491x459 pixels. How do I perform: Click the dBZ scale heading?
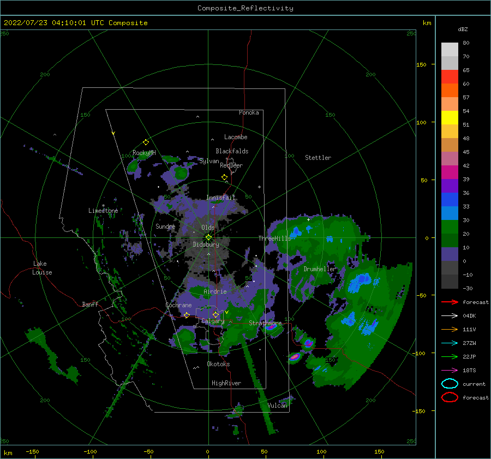tap(463, 29)
